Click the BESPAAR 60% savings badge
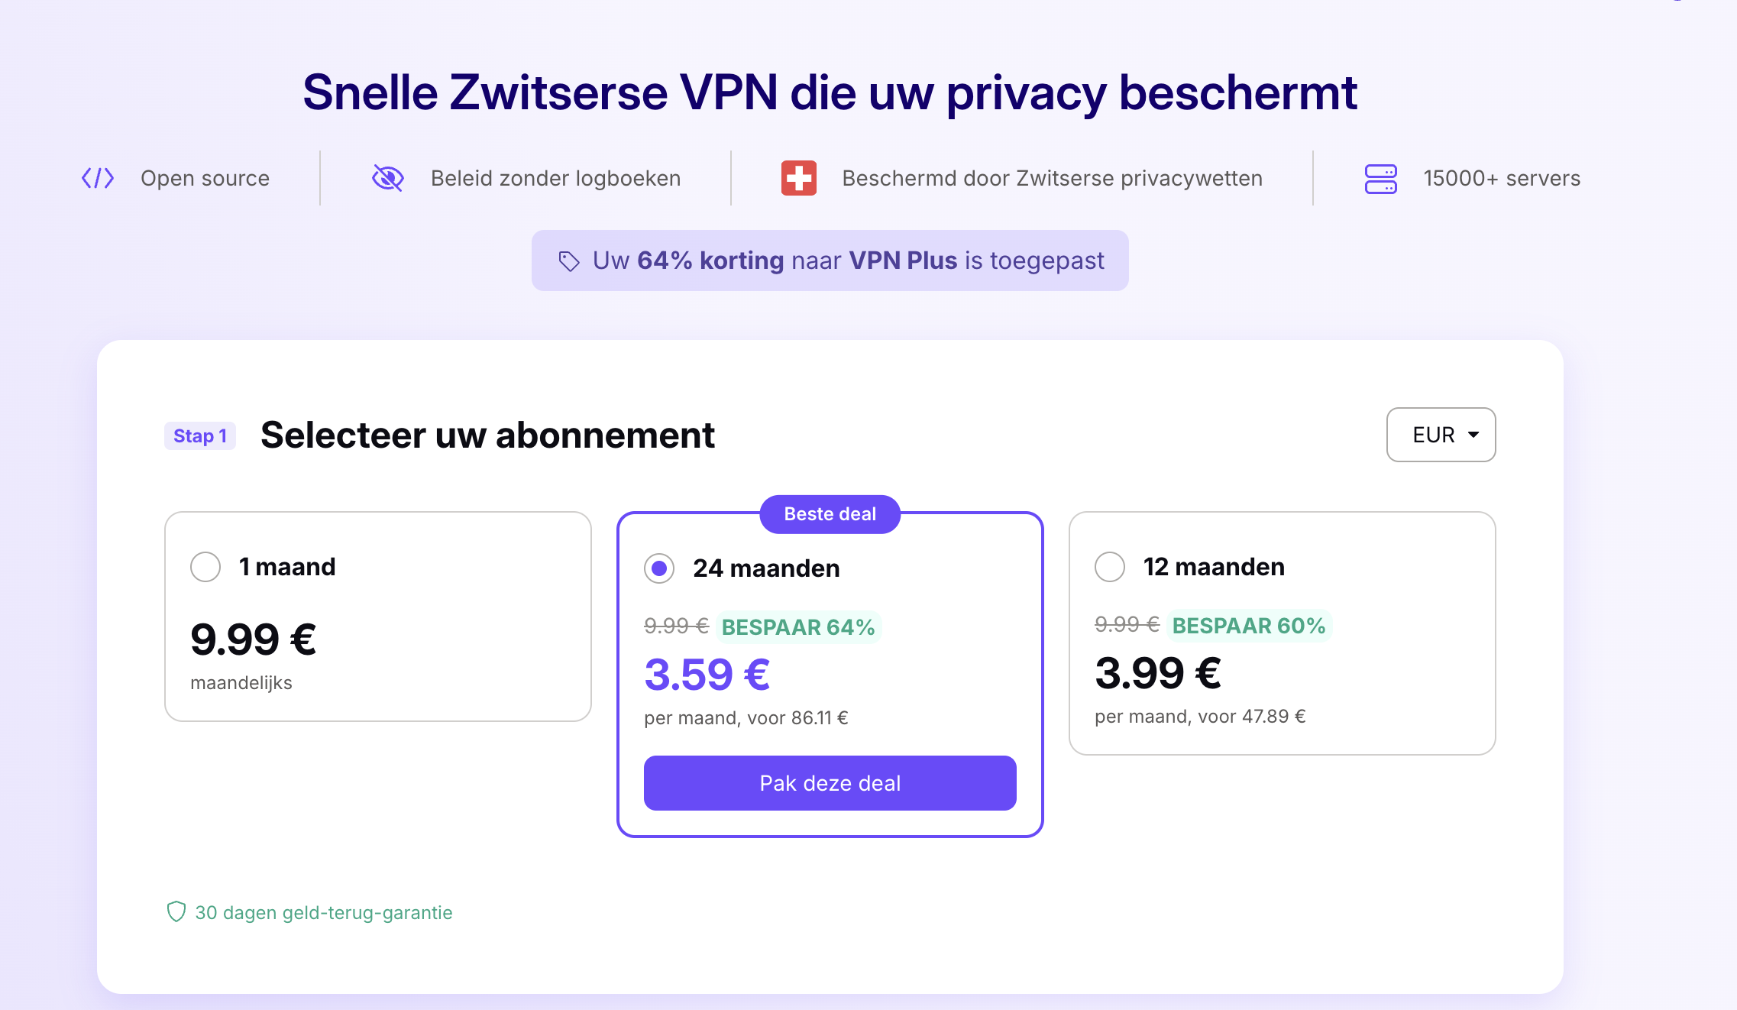The image size is (1737, 1010). point(1249,626)
